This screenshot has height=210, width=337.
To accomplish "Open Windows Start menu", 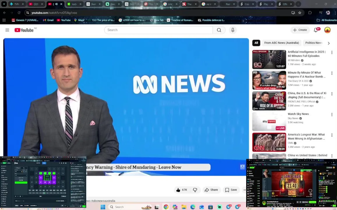I will click(103, 207).
